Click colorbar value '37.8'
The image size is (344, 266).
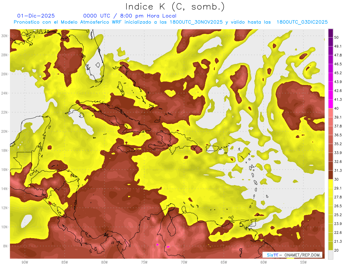[338, 126]
